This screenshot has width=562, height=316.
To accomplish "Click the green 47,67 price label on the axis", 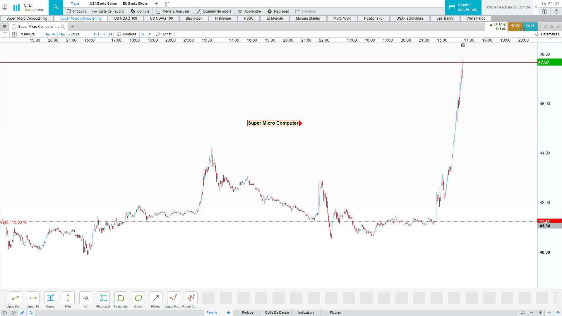I will click(x=549, y=62).
